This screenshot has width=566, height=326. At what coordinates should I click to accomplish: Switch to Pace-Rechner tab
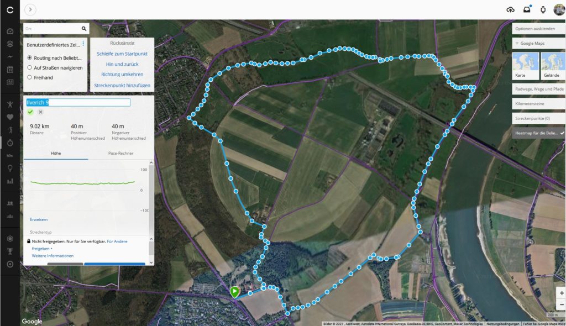click(120, 153)
